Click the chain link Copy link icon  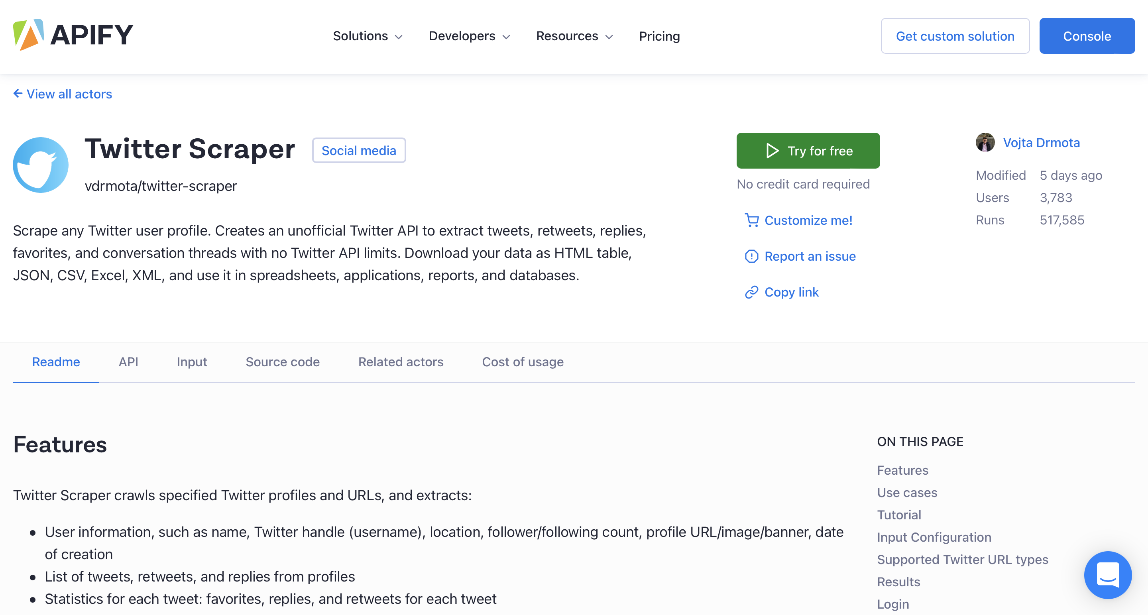point(752,292)
